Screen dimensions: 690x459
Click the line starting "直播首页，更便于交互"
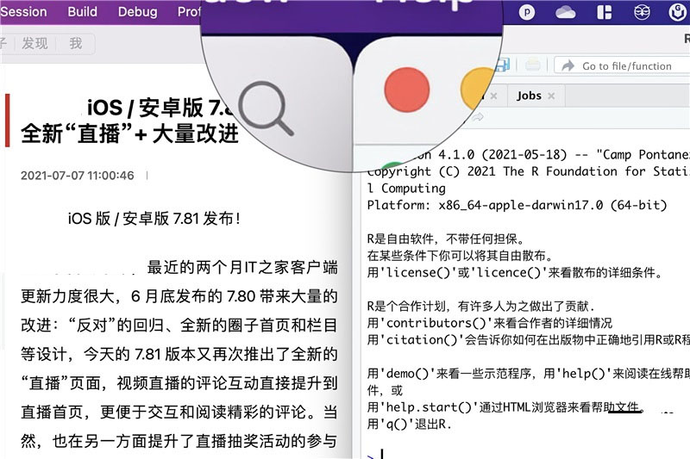[179, 412]
